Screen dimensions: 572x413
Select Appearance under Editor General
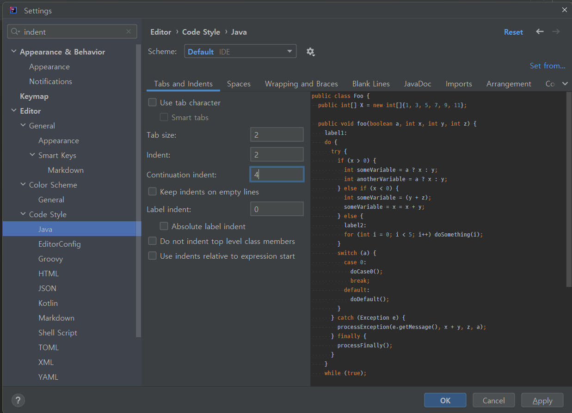(59, 140)
